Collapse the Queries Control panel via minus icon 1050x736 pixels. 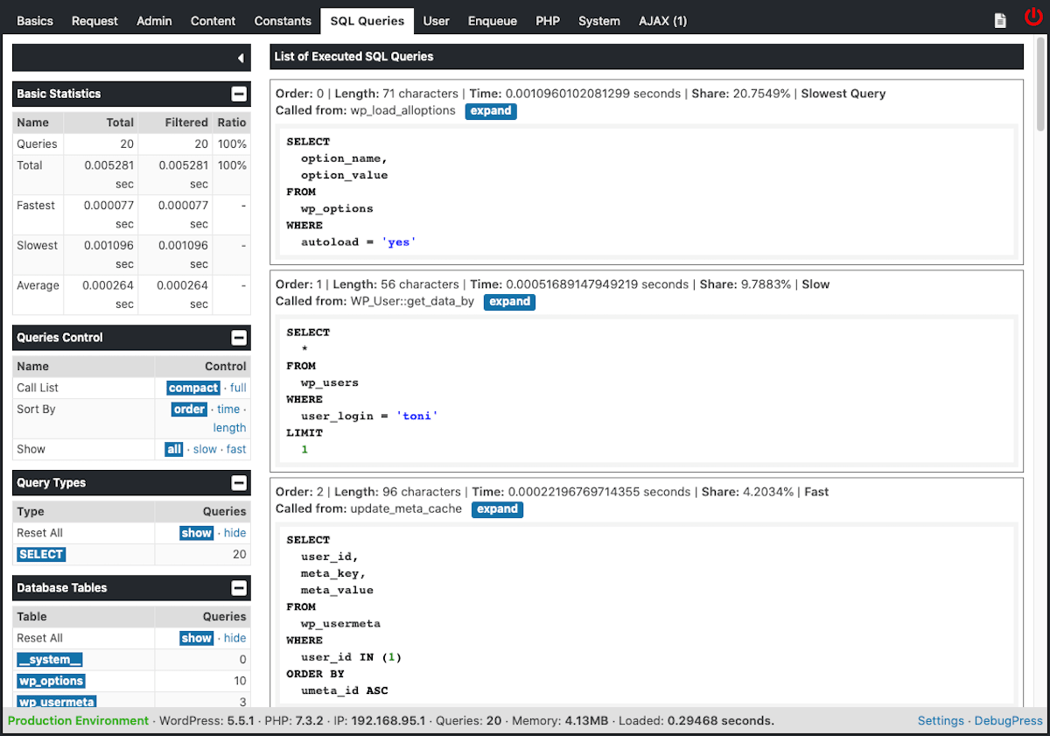[x=239, y=337]
